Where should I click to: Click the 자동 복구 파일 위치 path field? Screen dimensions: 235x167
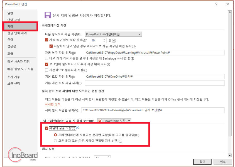click(155, 53)
